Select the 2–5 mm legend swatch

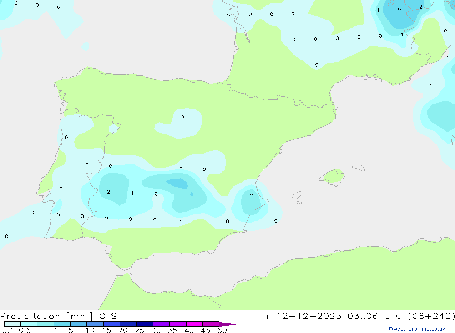pyautogui.click(x=62, y=324)
